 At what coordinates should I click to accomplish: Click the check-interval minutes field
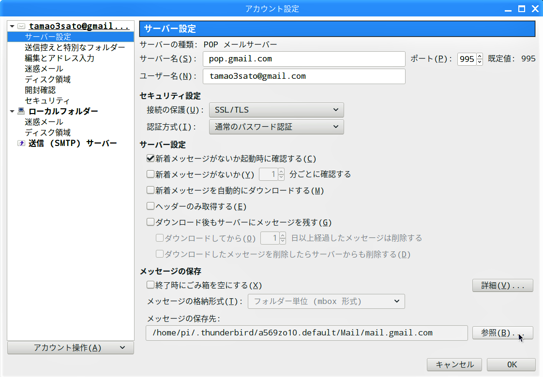[269, 174]
